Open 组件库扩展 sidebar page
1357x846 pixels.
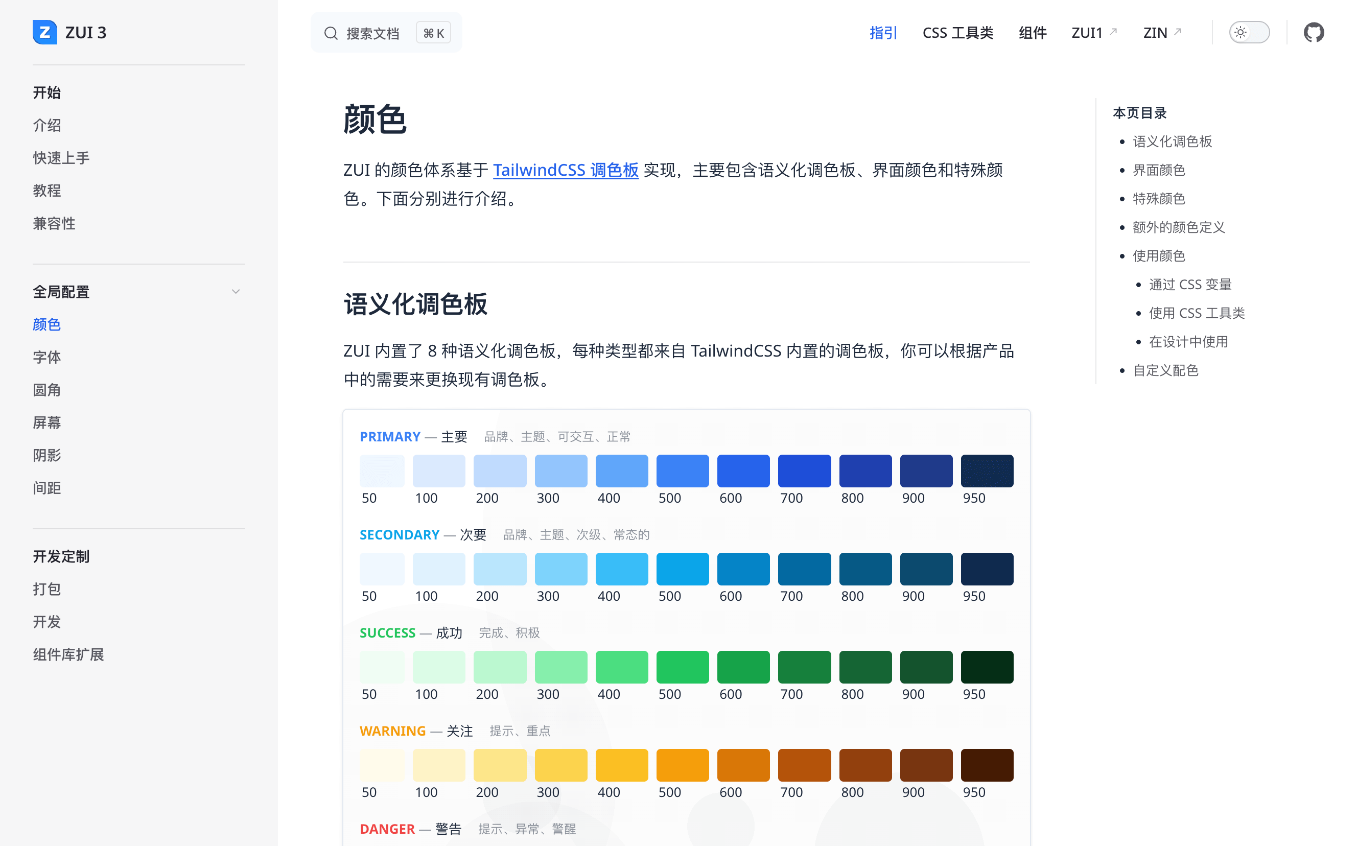click(68, 654)
